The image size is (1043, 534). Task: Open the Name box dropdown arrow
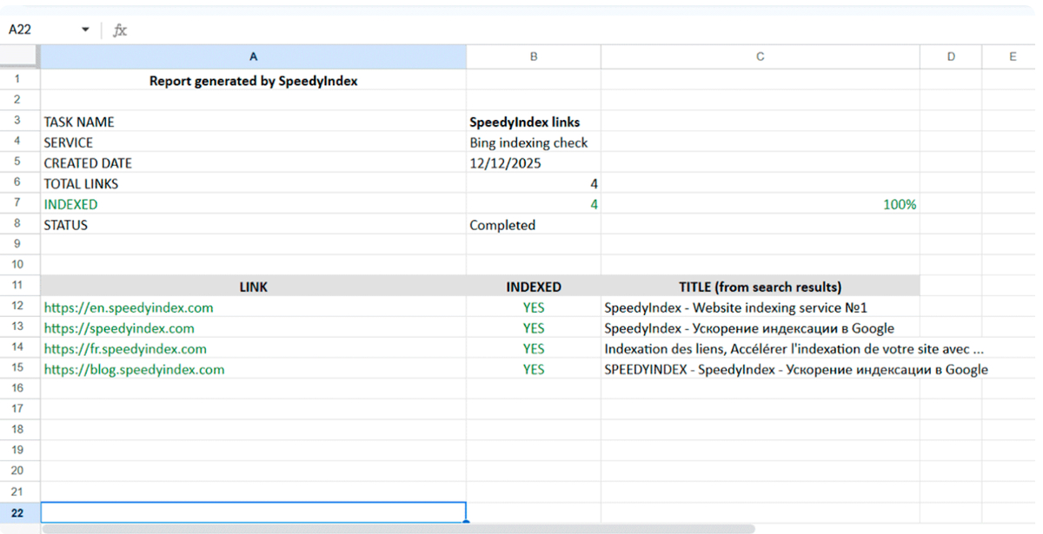tap(85, 30)
